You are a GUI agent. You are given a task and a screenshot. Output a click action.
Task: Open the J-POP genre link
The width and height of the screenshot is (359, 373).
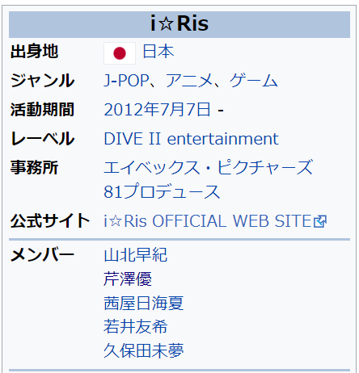[x=126, y=80]
